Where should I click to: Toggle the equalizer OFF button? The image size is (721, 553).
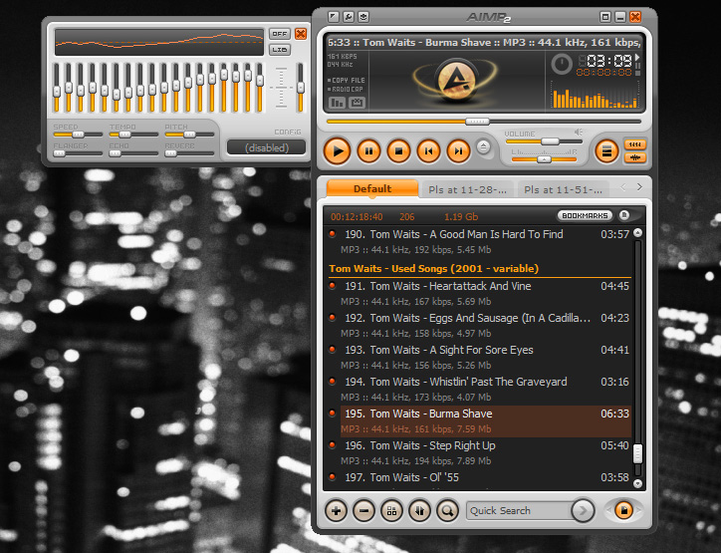coord(279,34)
